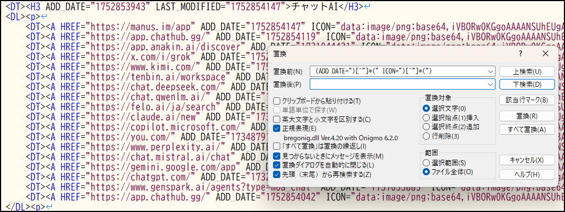The height and width of the screenshot is (212, 565).
Task: Click the キャンセル(X) cancel button
Action: click(x=527, y=160)
